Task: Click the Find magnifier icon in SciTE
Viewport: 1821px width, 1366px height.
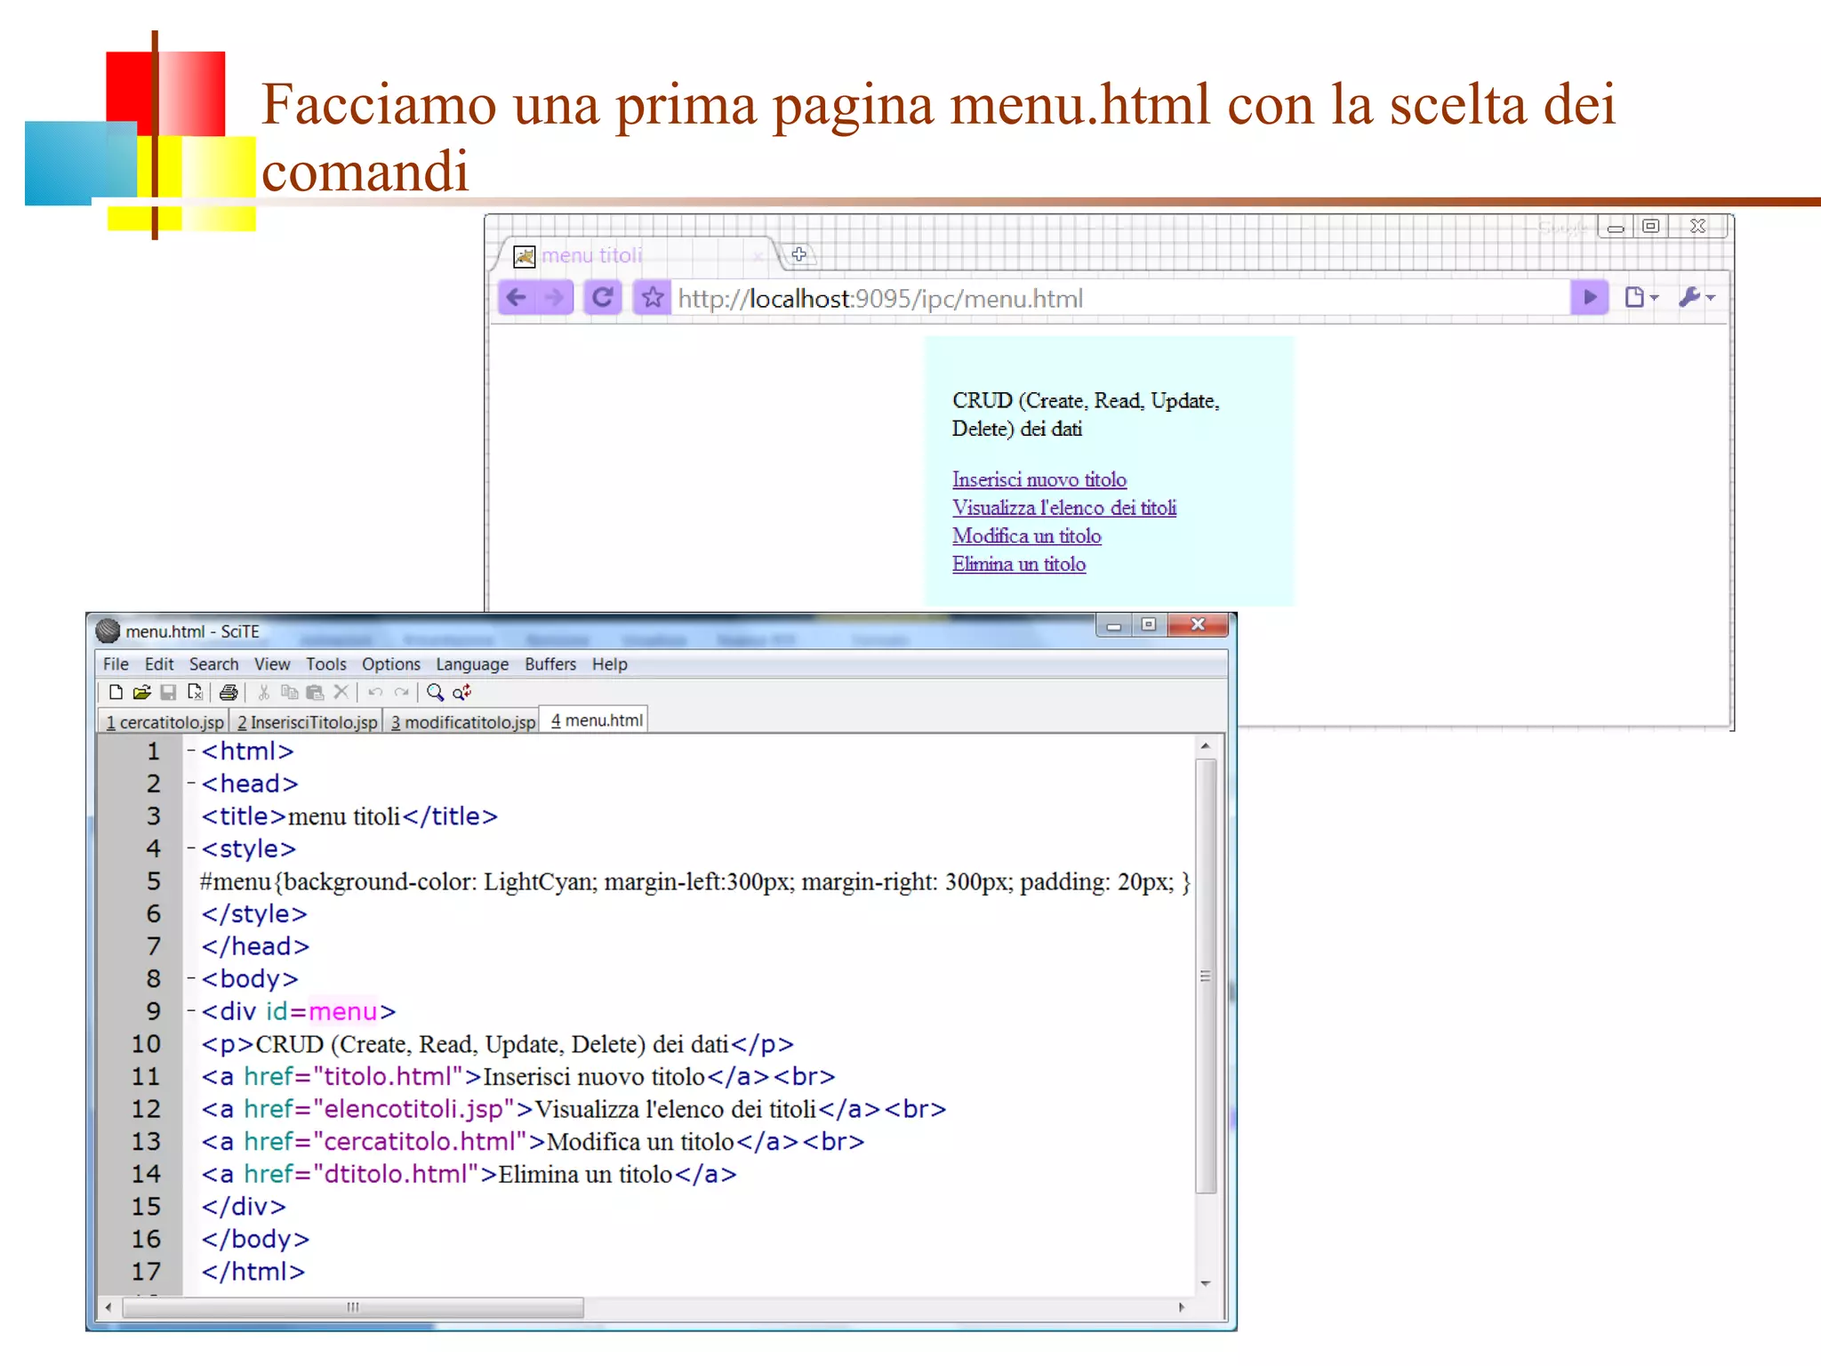Action: [435, 692]
